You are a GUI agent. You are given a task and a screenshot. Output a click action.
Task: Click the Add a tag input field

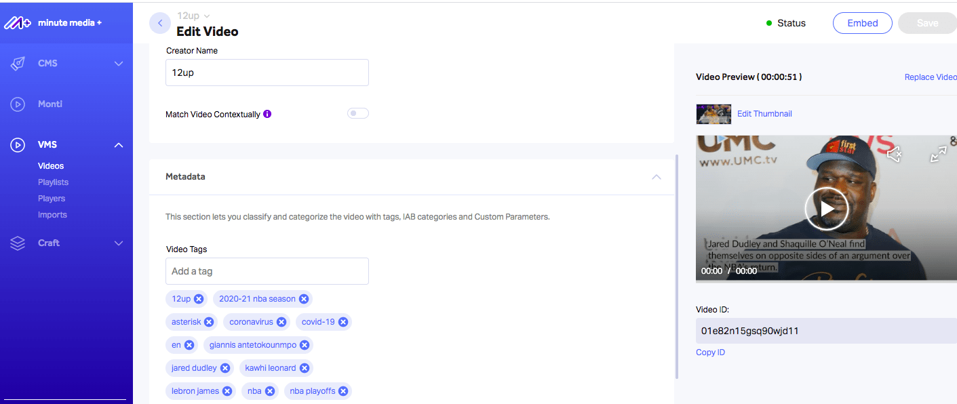267,271
